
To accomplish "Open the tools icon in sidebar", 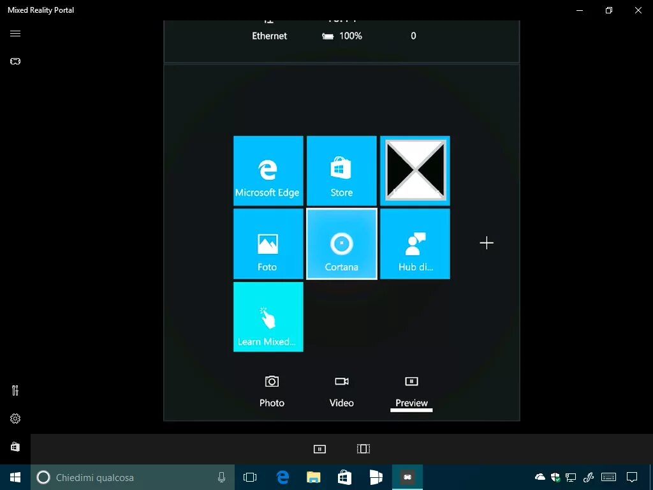I will [x=15, y=390].
